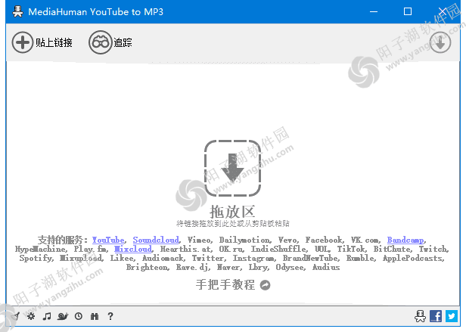466x332 pixels.
Task: Open the tracking binoculars tool
Action: (101, 42)
